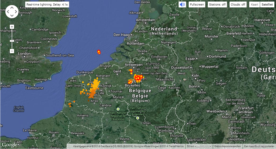Zoom in with the plus button
276x149 pixels.
tap(12, 27)
